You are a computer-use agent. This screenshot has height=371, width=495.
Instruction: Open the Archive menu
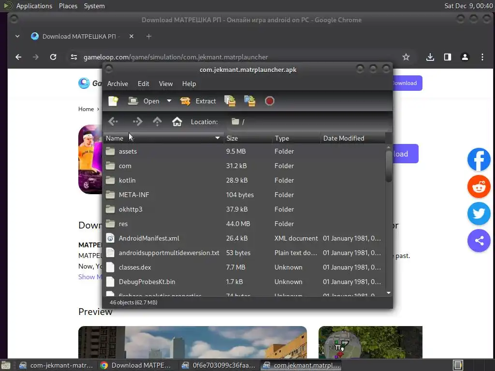click(x=117, y=84)
